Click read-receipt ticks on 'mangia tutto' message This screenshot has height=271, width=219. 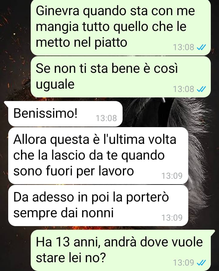[201, 47]
